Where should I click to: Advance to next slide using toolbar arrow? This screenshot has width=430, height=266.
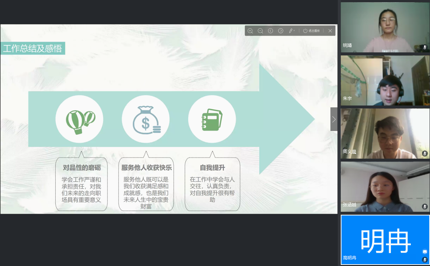[281, 31]
